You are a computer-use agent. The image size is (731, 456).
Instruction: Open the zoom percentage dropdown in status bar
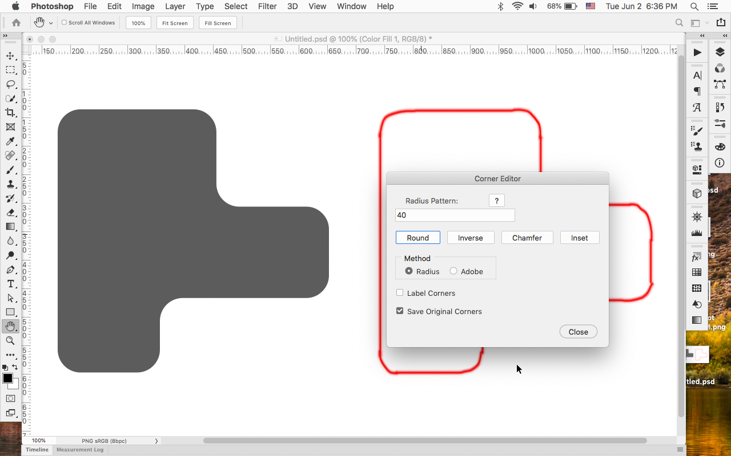click(39, 441)
